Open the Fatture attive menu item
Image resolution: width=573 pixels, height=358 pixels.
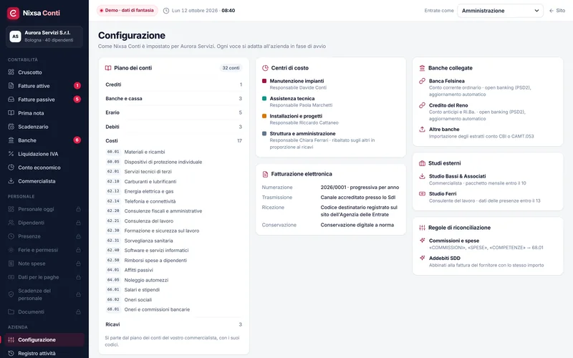pyautogui.click(x=44, y=85)
